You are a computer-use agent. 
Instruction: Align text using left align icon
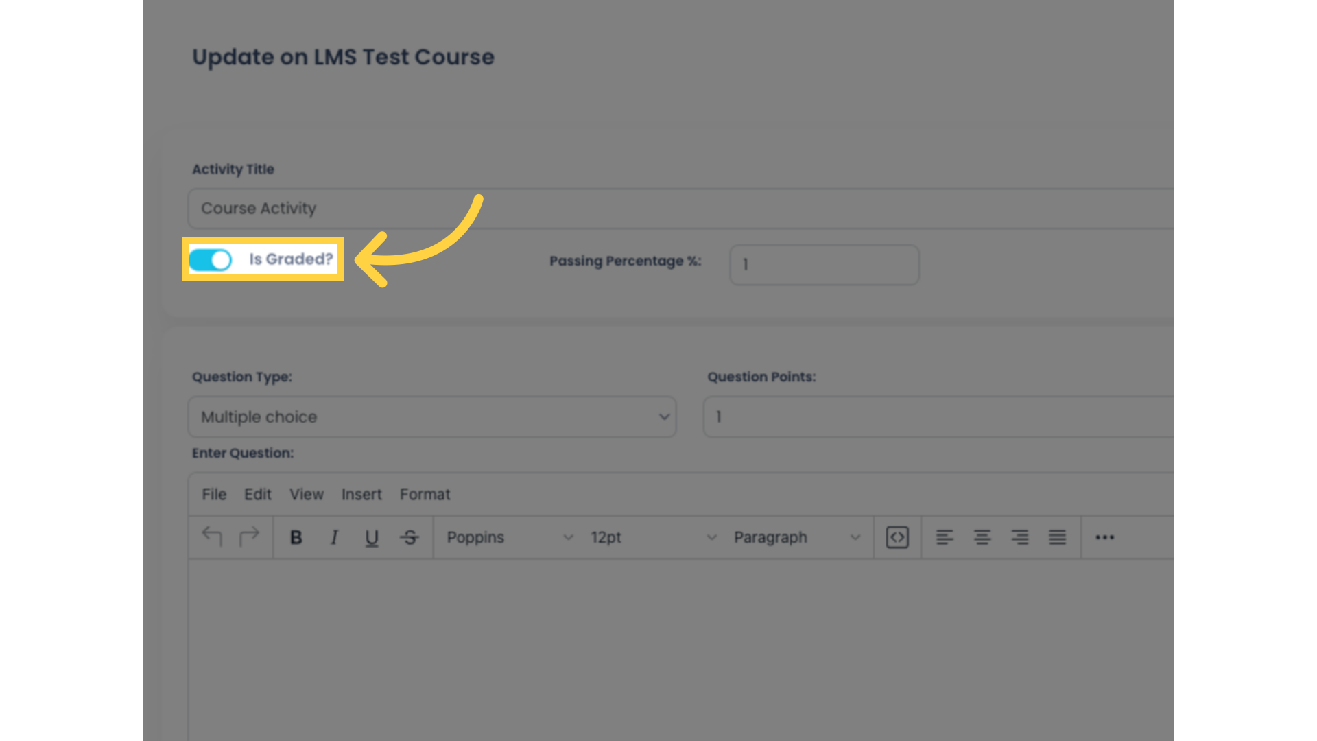945,537
